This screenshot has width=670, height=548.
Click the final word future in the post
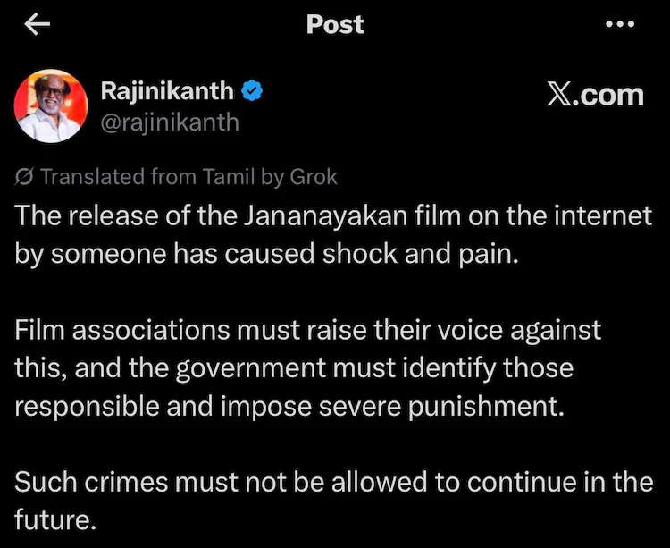click(x=55, y=520)
